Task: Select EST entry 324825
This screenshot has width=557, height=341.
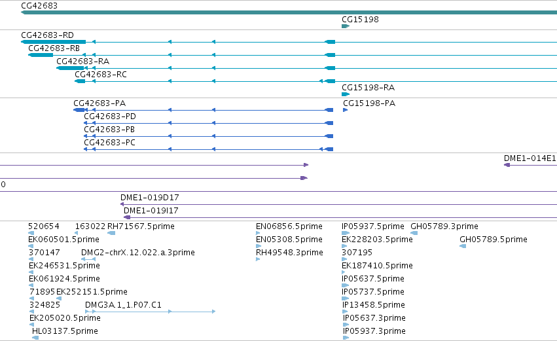Action: [x=45, y=305]
